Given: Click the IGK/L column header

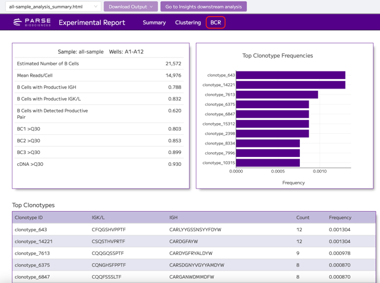Looking at the screenshot, I should click(98, 218).
